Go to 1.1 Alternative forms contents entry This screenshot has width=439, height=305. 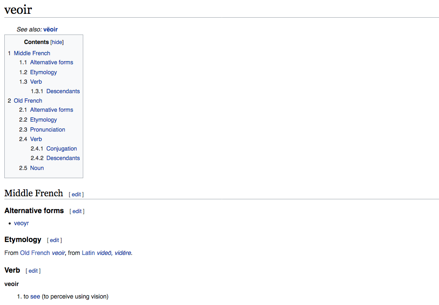[x=51, y=62]
